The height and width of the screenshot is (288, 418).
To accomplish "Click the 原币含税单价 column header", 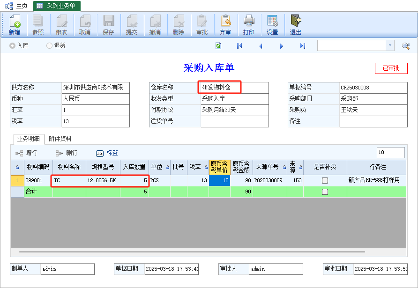I will [x=219, y=167].
